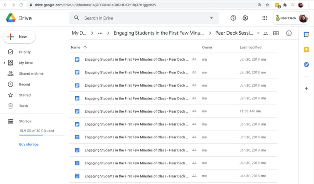Click the Pear Deck account button label

coord(288,18)
